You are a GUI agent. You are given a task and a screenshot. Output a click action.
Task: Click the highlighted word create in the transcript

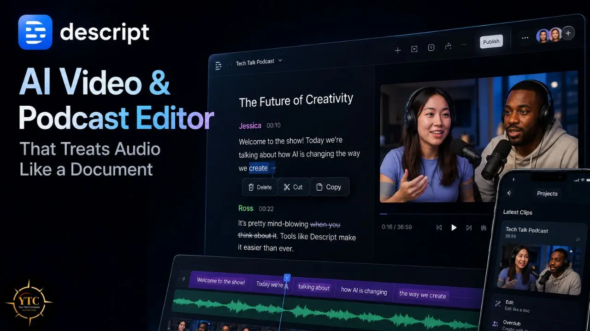click(x=259, y=168)
